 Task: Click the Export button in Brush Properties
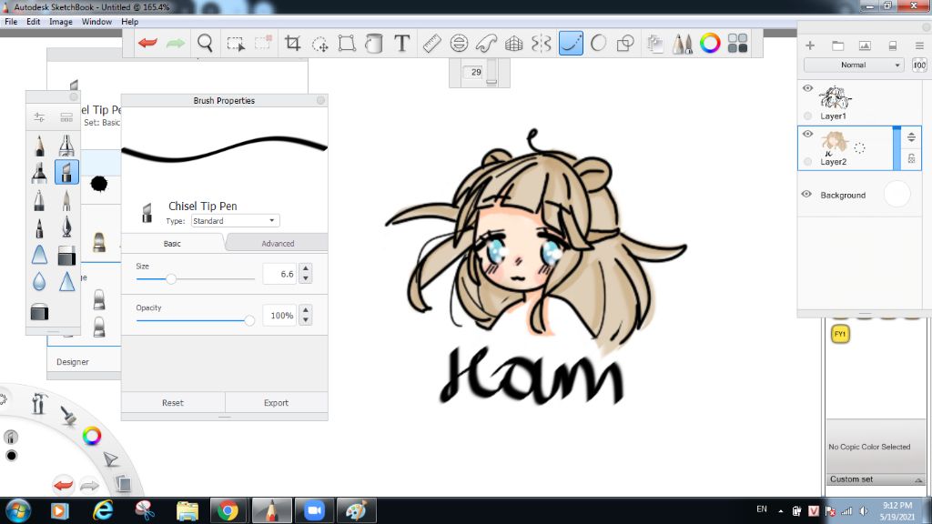pyautogui.click(x=276, y=402)
